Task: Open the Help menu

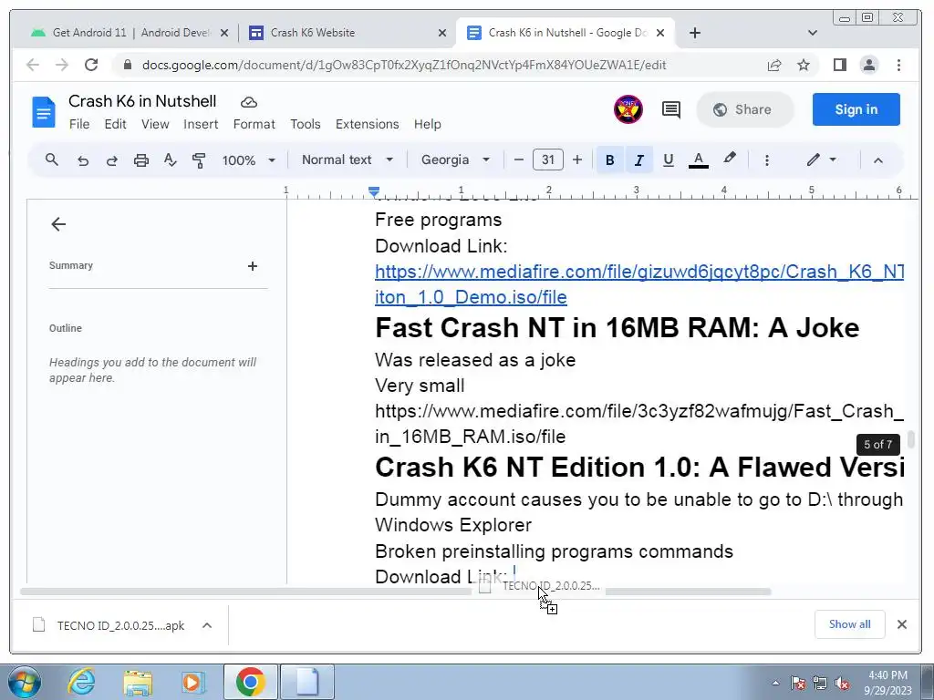Action: [428, 124]
